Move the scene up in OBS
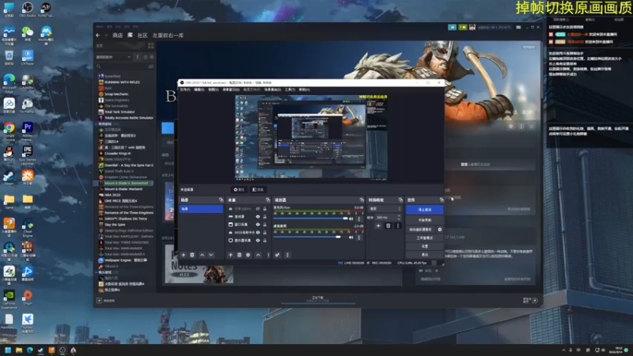Image resolution: width=633 pixels, height=356 pixels. 203,255
